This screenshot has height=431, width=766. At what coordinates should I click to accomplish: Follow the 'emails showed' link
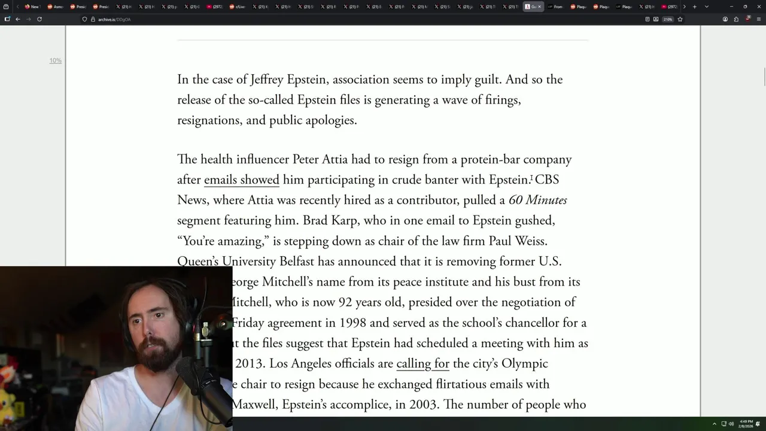242,180
